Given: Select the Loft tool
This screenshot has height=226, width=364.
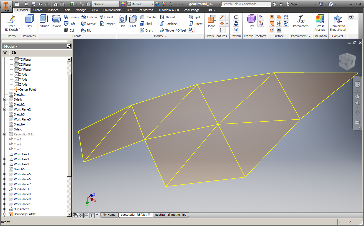Looking at the screenshot, I should pos(70,24).
